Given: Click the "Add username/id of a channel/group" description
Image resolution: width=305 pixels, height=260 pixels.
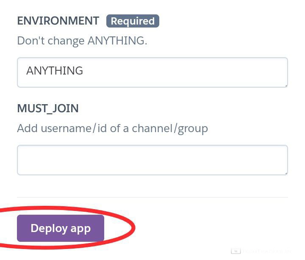Looking at the screenshot, I should (112, 128).
